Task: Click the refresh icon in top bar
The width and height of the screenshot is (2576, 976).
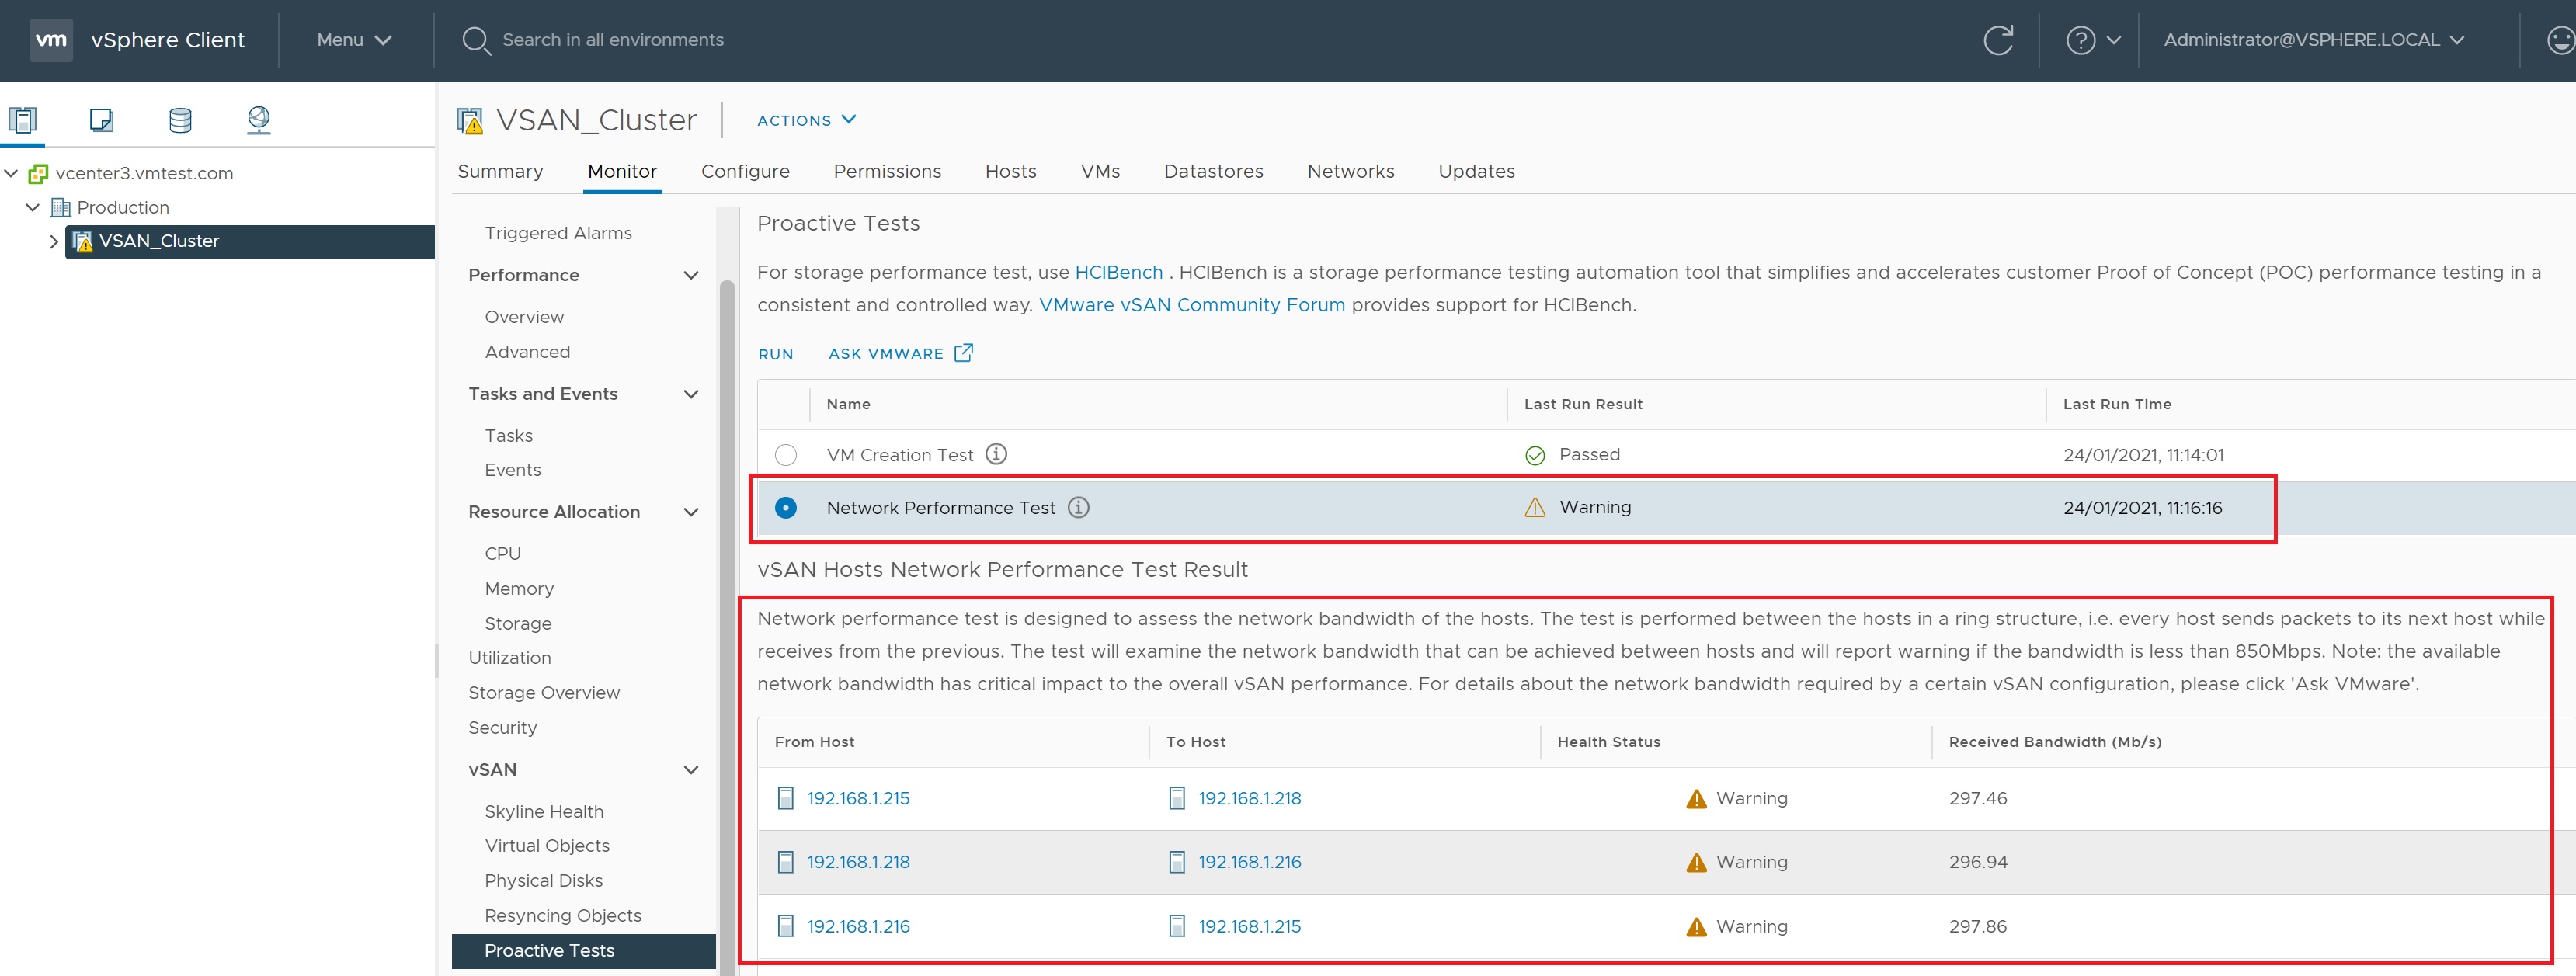Action: pos(1997,40)
